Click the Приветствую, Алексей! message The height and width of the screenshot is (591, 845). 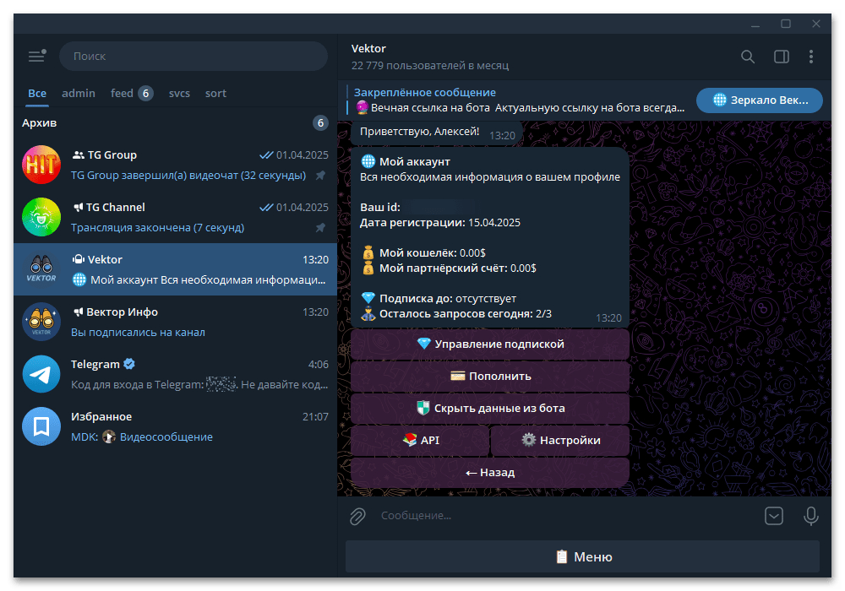[x=420, y=132]
